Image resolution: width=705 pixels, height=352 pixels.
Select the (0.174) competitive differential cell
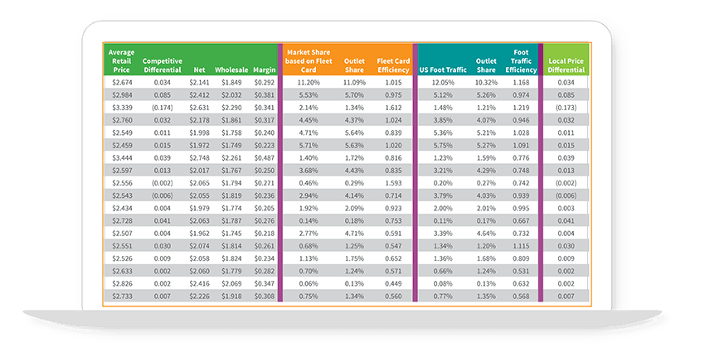163,108
